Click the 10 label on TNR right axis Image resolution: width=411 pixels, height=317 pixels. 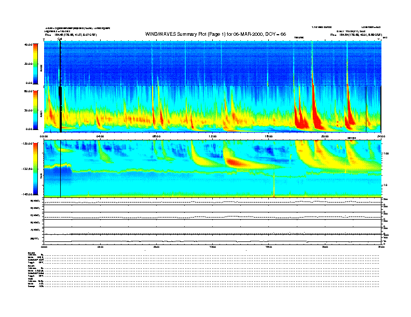[385, 185]
